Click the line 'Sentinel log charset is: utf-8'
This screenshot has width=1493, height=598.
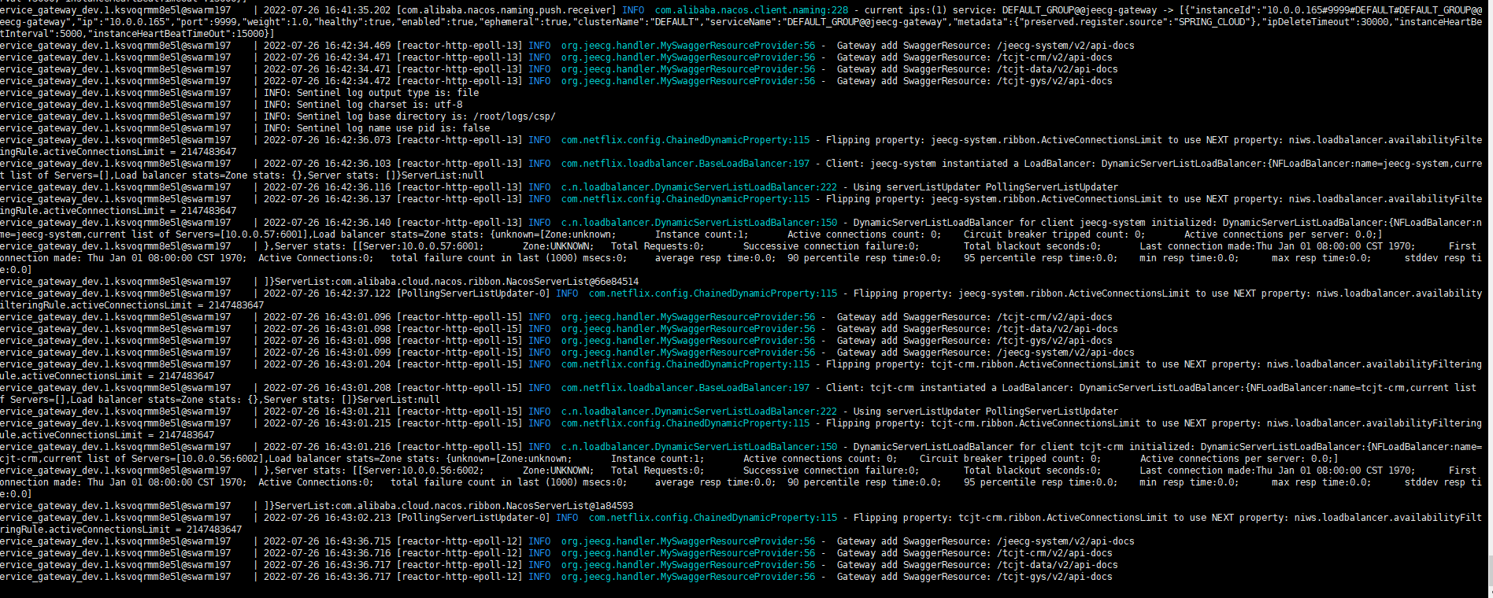pyautogui.click(x=380, y=105)
